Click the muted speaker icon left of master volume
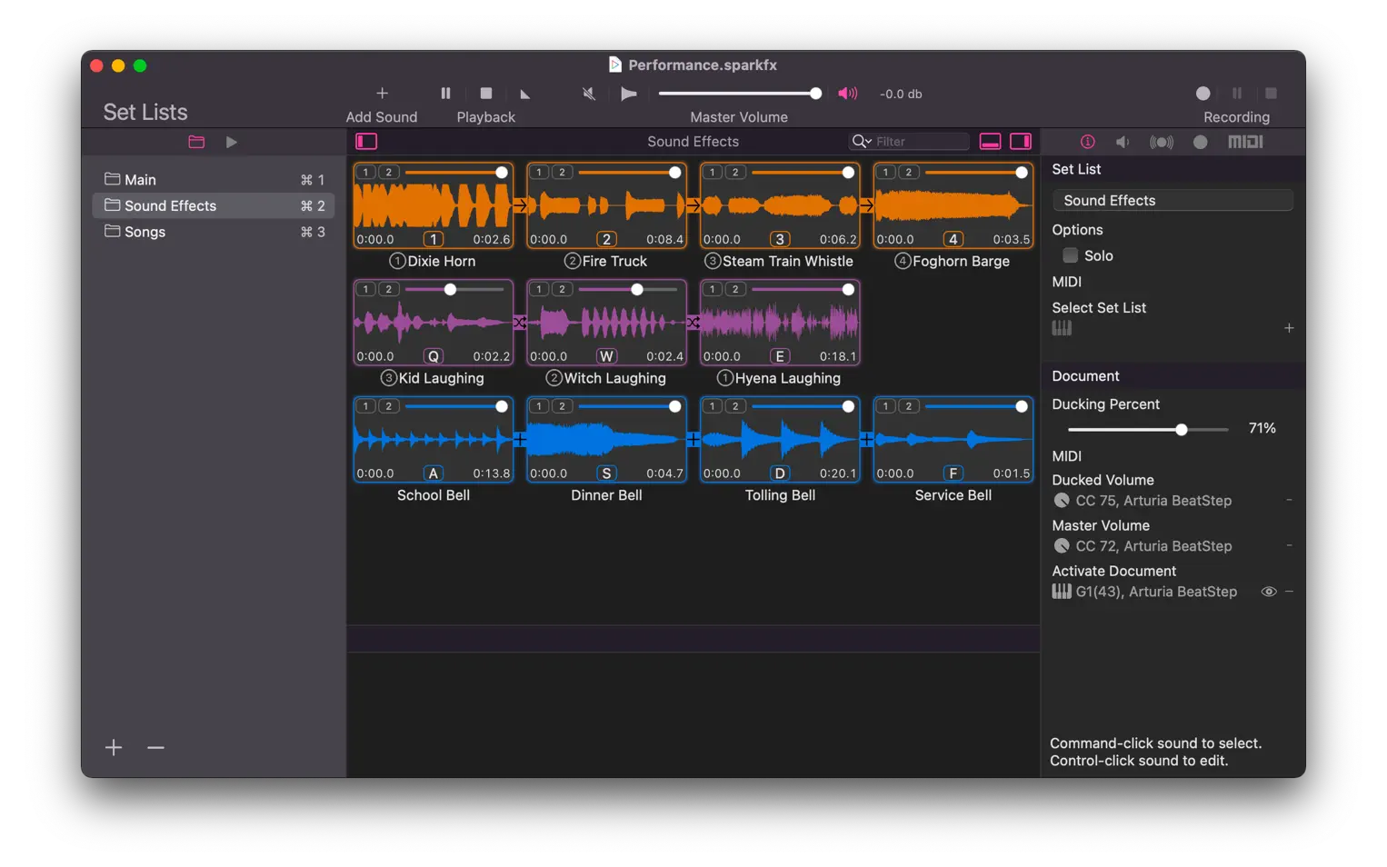This screenshot has height=867, width=1387. click(x=589, y=94)
